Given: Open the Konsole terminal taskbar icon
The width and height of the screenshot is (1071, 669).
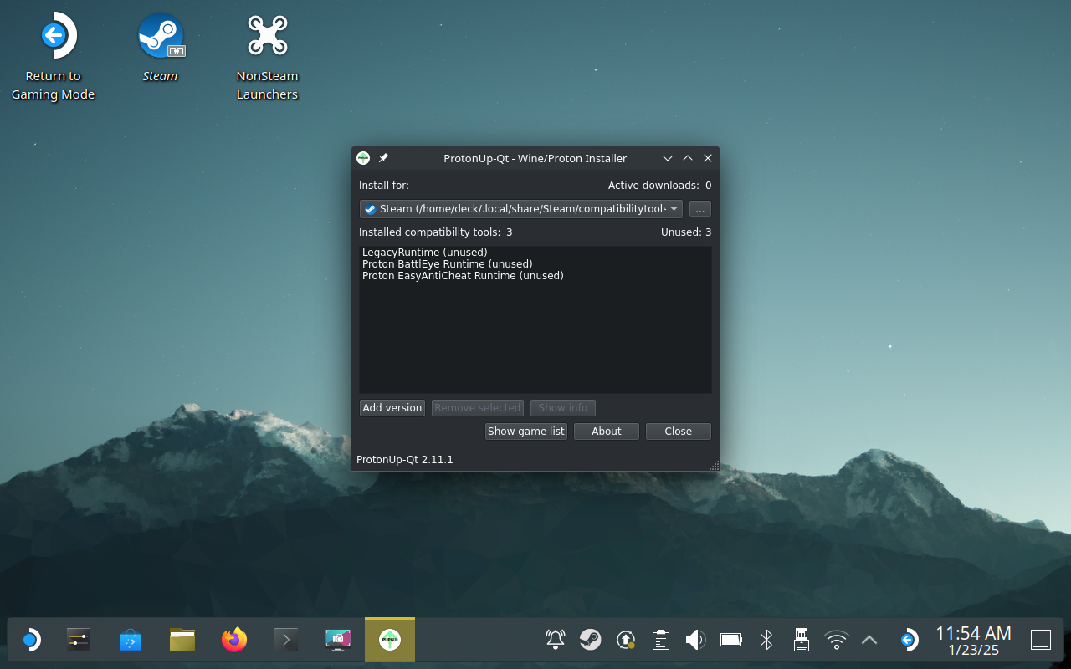Looking at the screenshot, I should pyautogui.click(x=286, y=641).
